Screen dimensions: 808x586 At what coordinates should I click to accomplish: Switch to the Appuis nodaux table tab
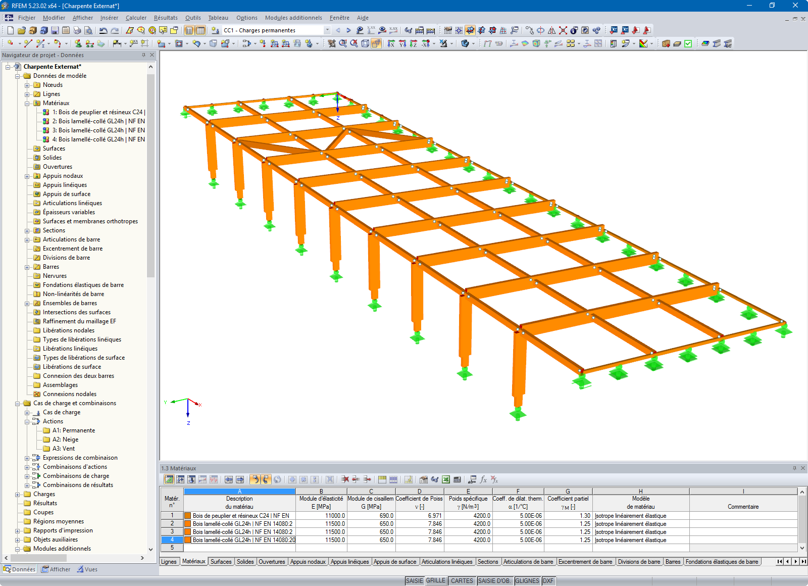308,562
